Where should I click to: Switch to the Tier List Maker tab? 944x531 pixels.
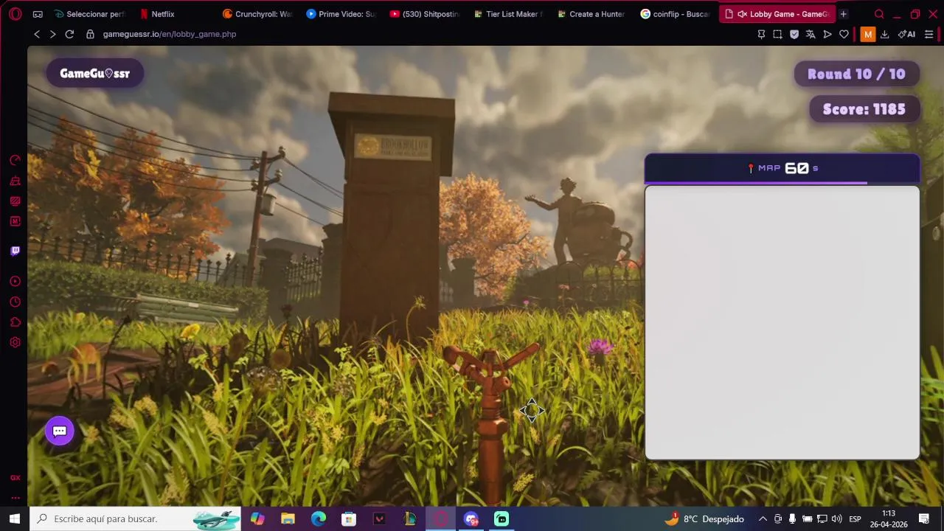tap(509, 14)
